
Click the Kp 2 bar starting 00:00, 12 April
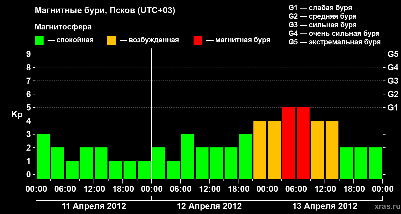pyautogui.click(x=159, y=163)
